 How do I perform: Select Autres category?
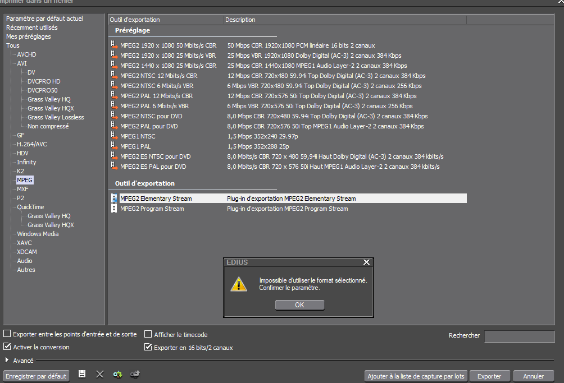click(26, 270)
